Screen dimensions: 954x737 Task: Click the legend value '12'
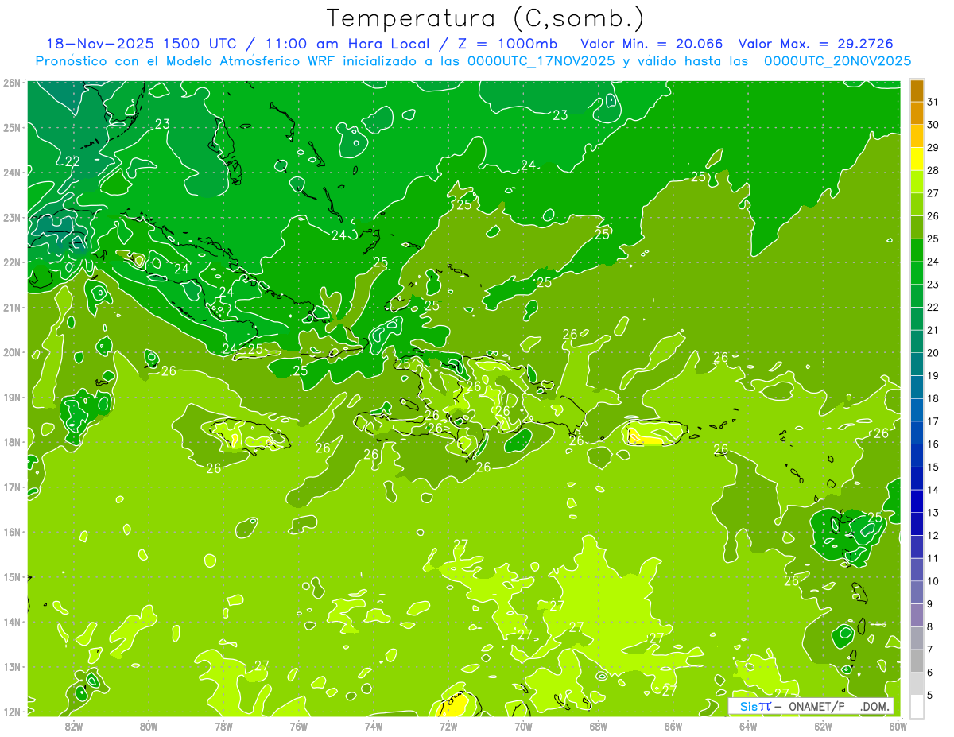(933, 535)
